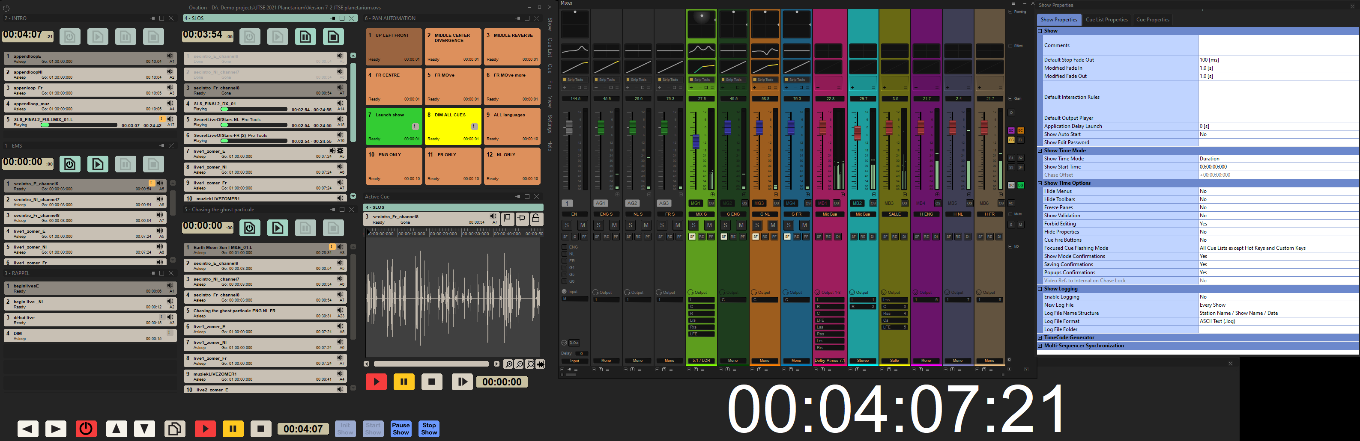The height and width of the screenshot is (441, 1360).
Task: Collapse the Show Logging section
Action: 1040,289
